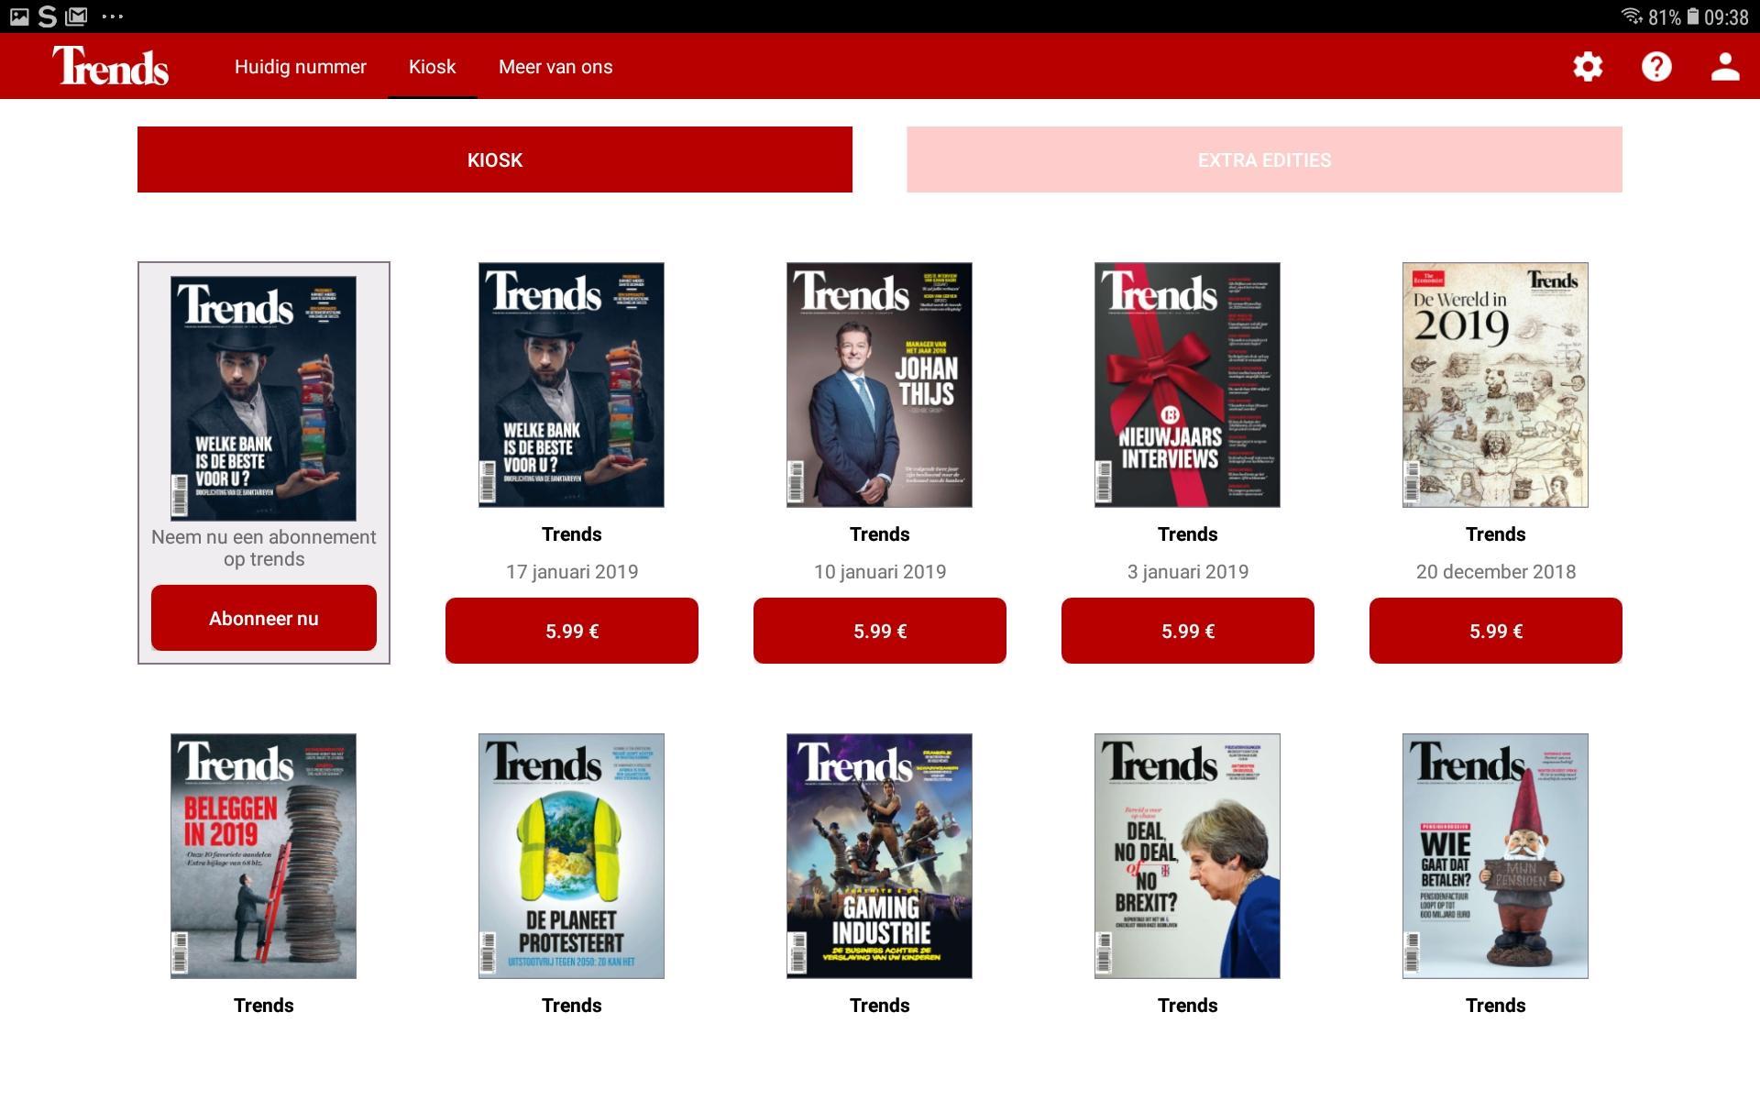Click Trends title above 20 december 2018
The height and width of the screenshot is (1100, 1760).
click(1496, 534)
